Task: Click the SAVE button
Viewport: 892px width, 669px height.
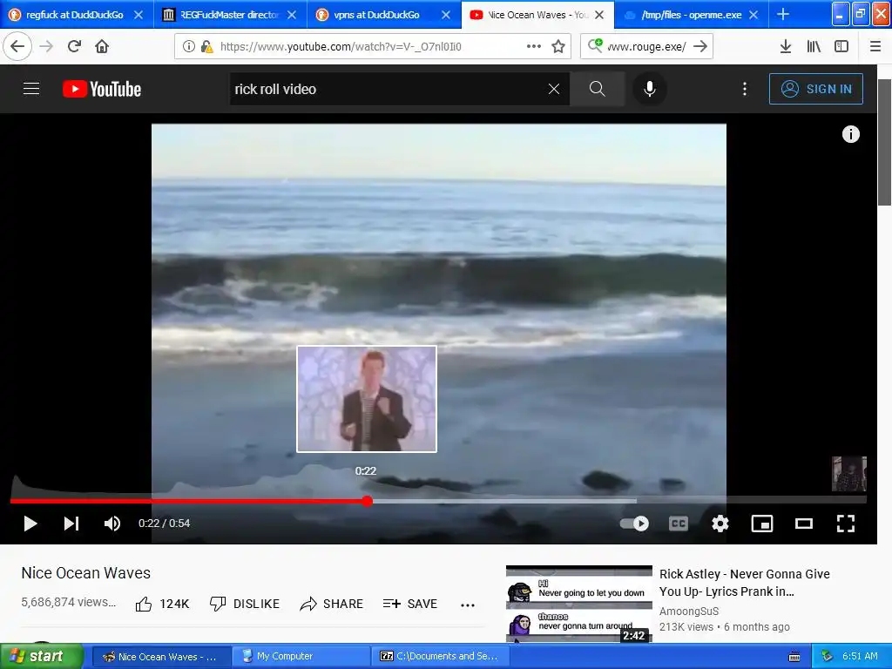Action: [x=410, y=604]
